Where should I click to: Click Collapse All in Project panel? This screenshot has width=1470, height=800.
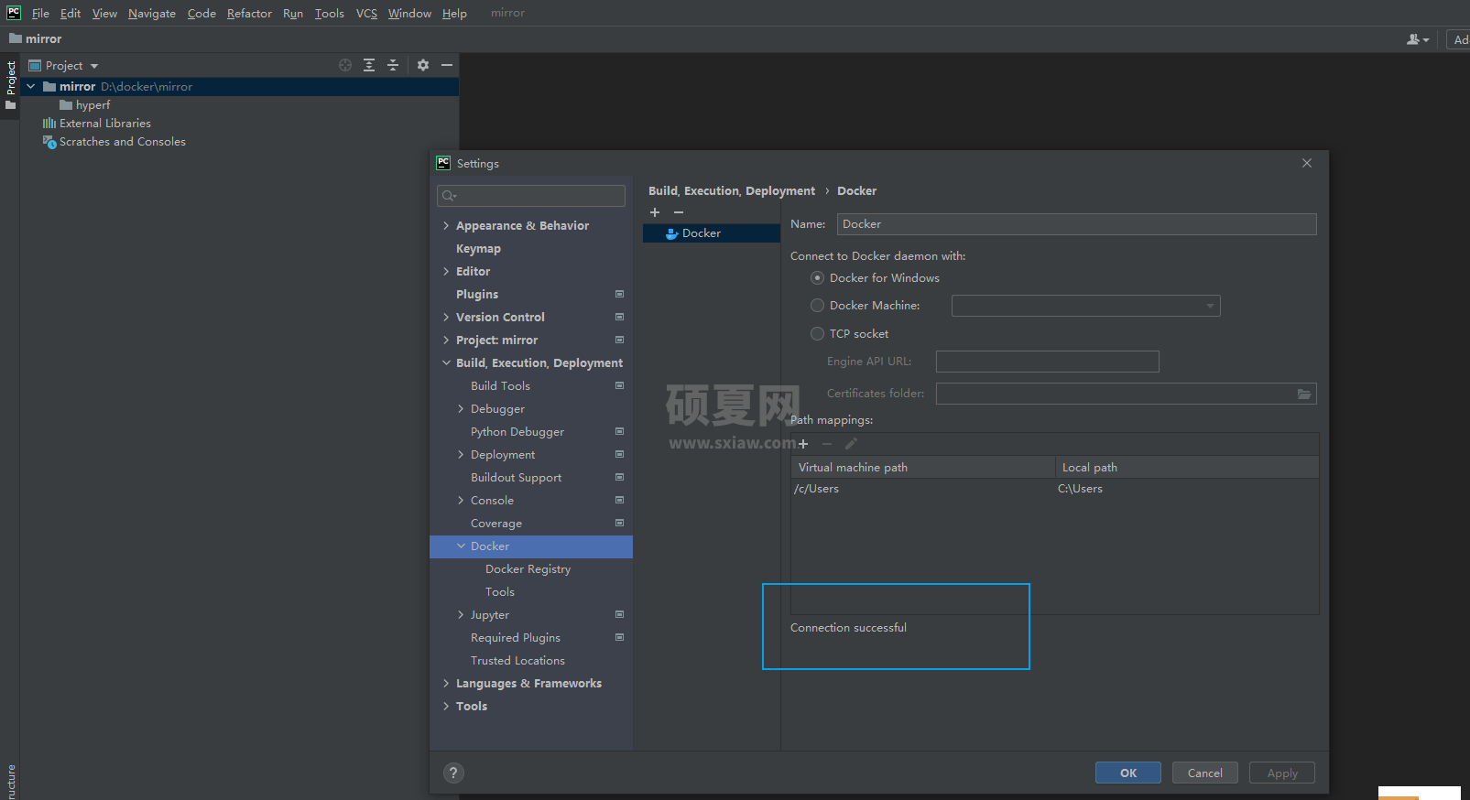393,65
